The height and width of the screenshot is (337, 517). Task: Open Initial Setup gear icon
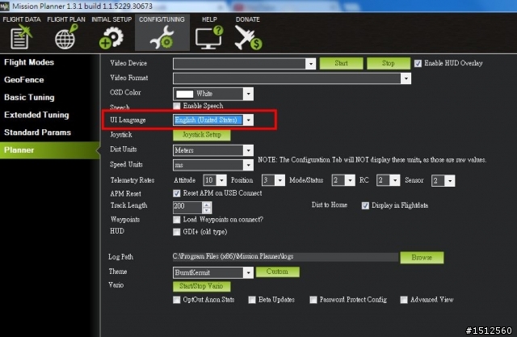[x=111, y=38]
